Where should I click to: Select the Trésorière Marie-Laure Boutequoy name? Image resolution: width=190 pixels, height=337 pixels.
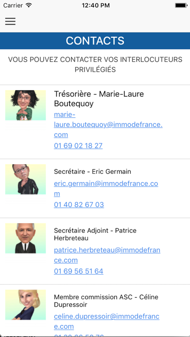click(99, 99)
